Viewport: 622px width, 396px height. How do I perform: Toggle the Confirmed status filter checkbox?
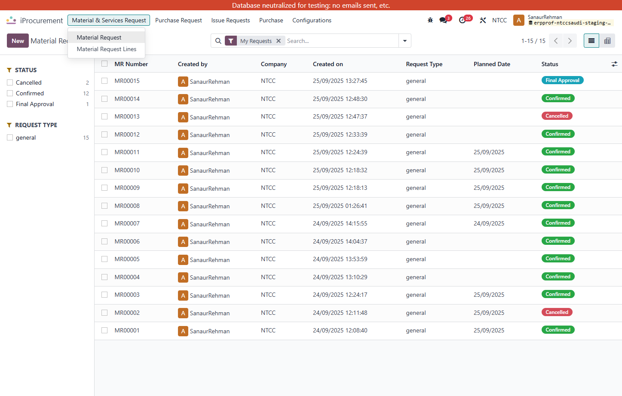(x=10, y=93)
